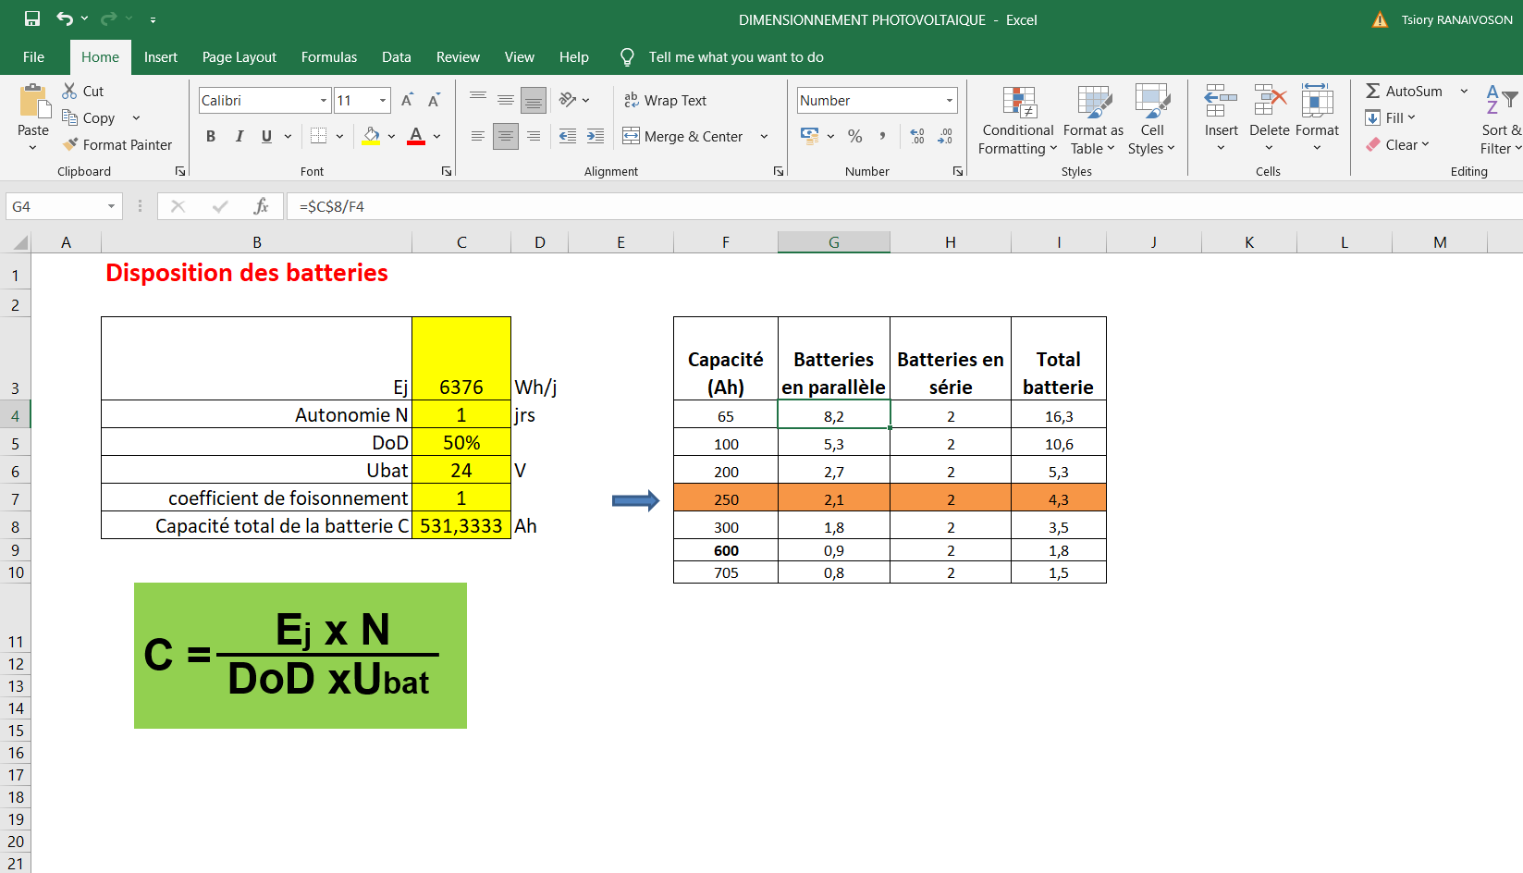Click the Increase Decimal icon
The height and width of the screenshot is (873, 1523).
tap(917, 136)
